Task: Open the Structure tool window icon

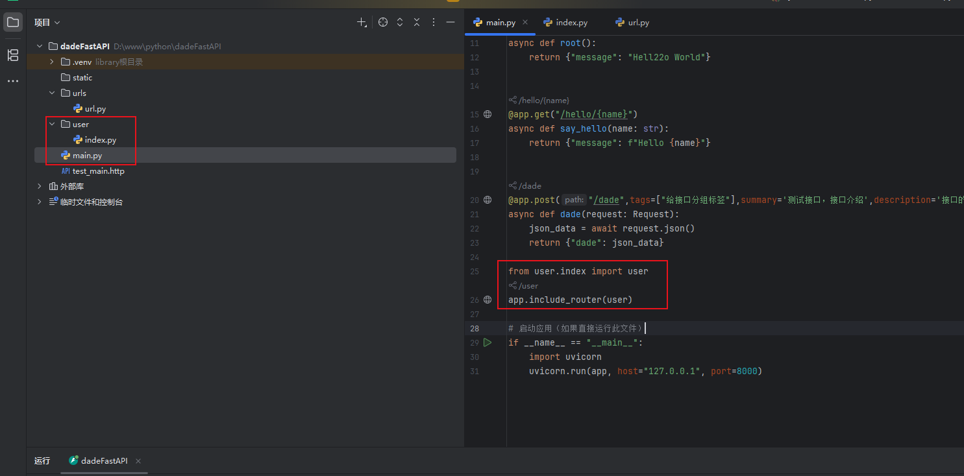Action: coord(13,55)
